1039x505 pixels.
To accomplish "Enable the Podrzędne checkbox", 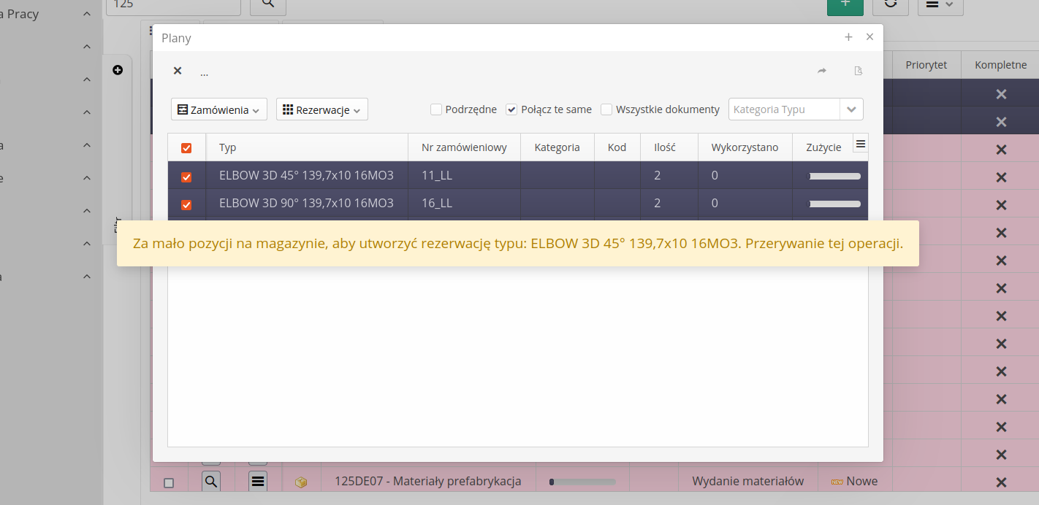I will [436, 109].
